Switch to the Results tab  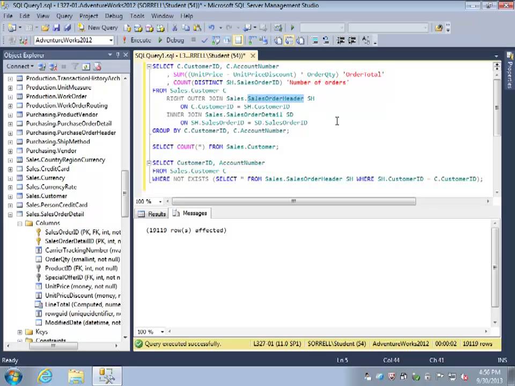[x=152, y=214]
